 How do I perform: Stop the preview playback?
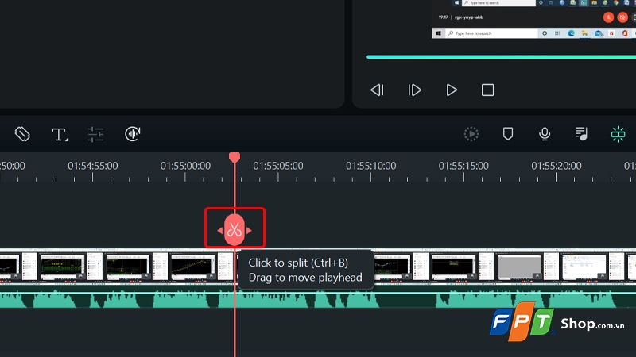click(x=487, y=90)
